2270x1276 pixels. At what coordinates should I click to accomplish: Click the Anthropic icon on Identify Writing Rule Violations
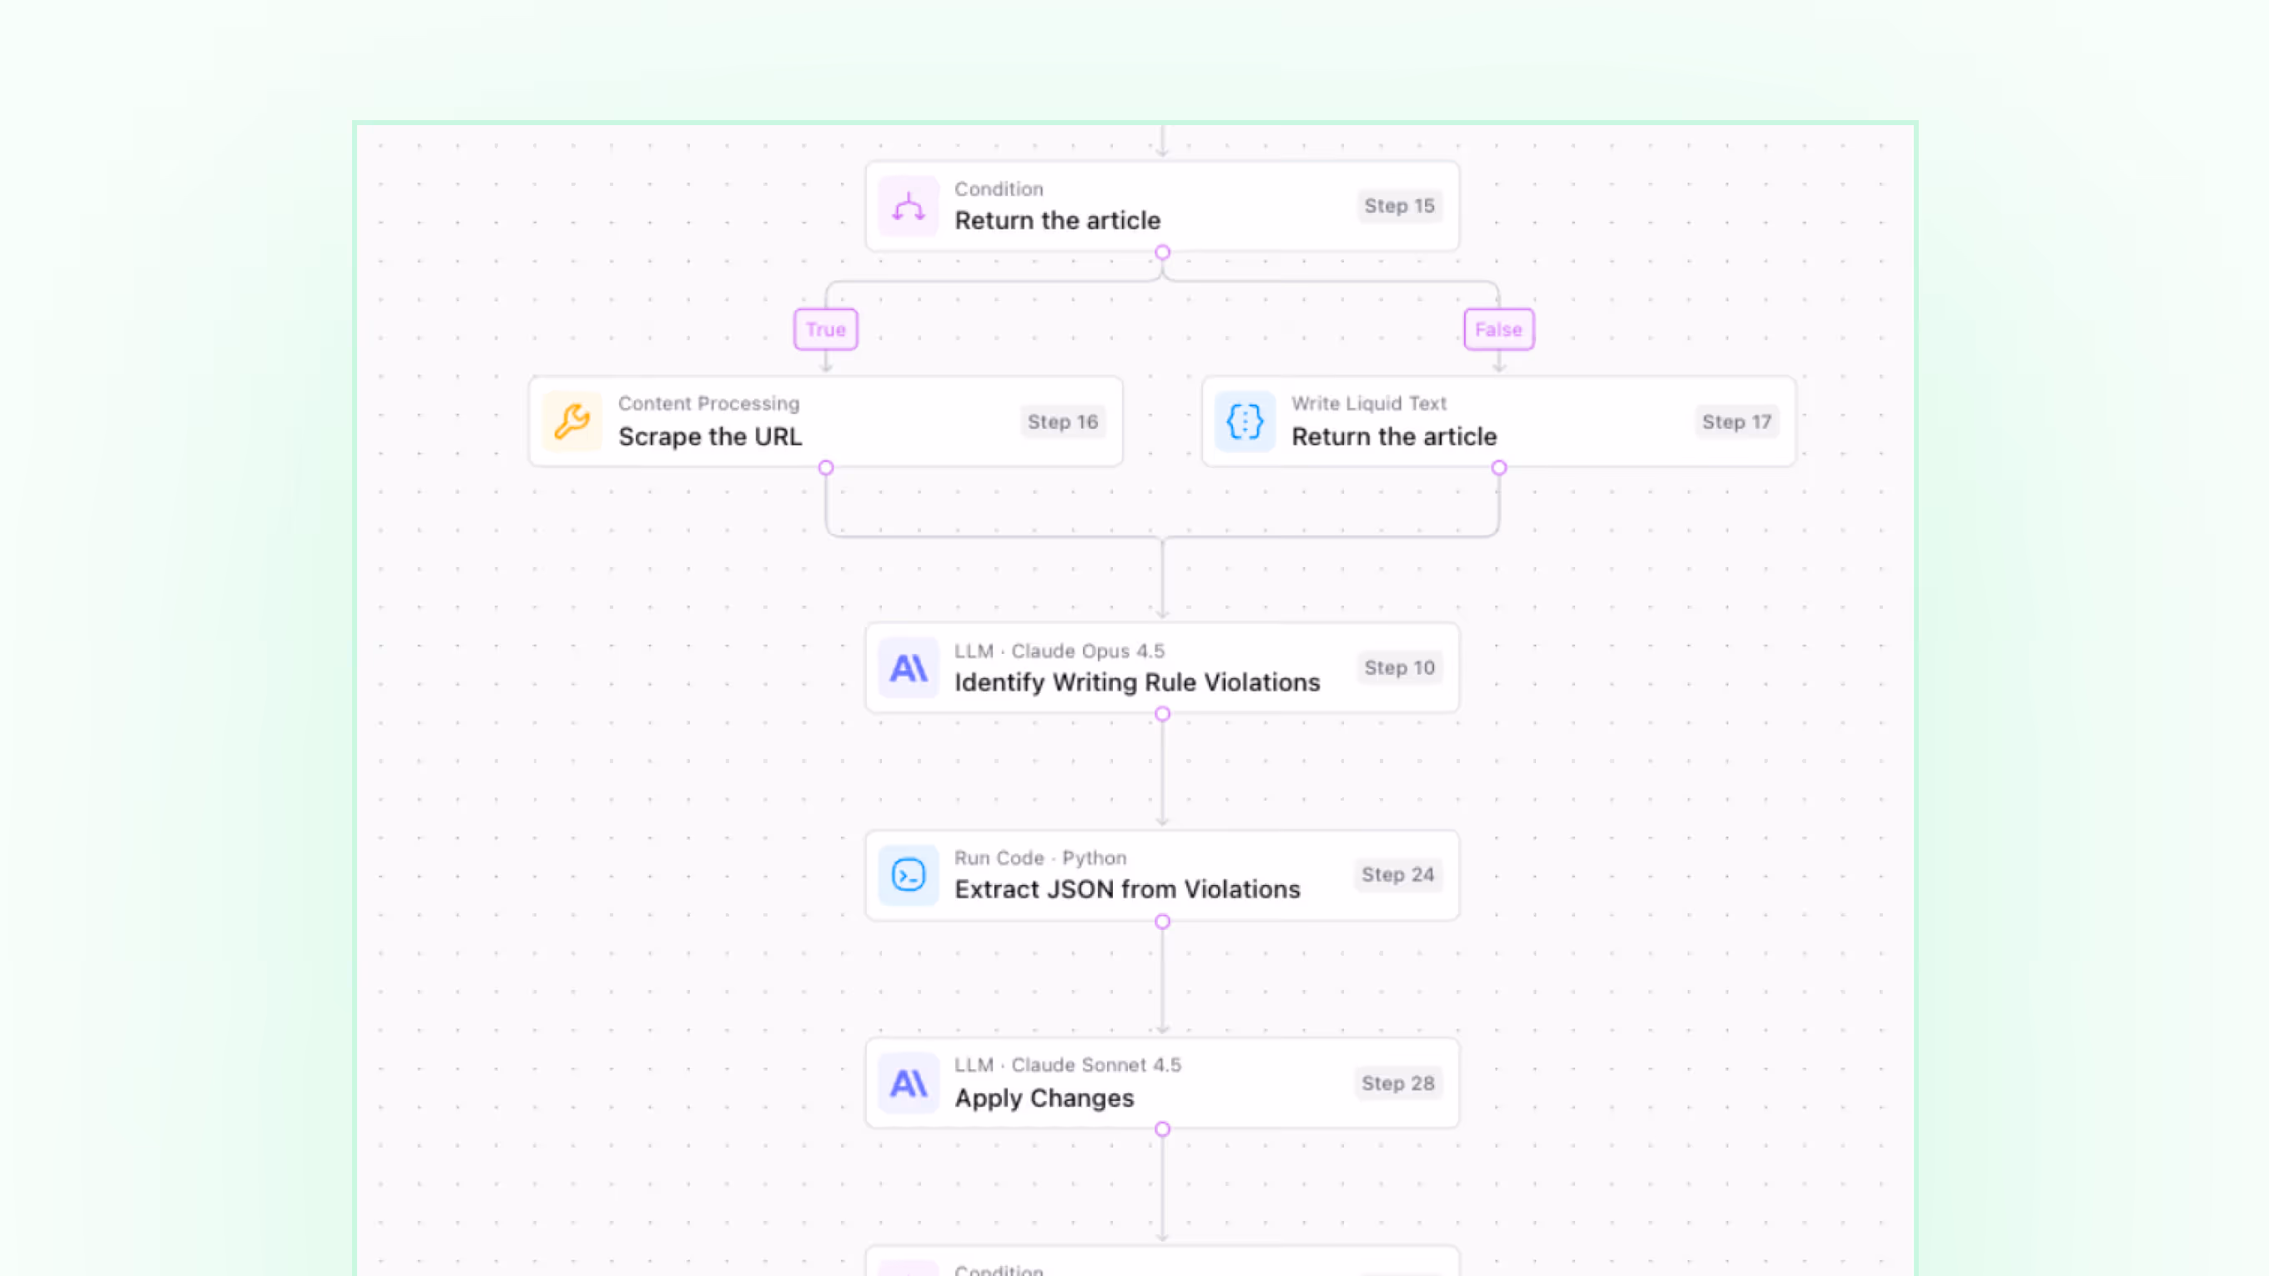(x=908, y=668)
